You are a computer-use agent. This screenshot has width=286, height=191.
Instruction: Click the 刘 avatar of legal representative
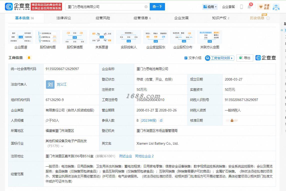click(50, 84)
